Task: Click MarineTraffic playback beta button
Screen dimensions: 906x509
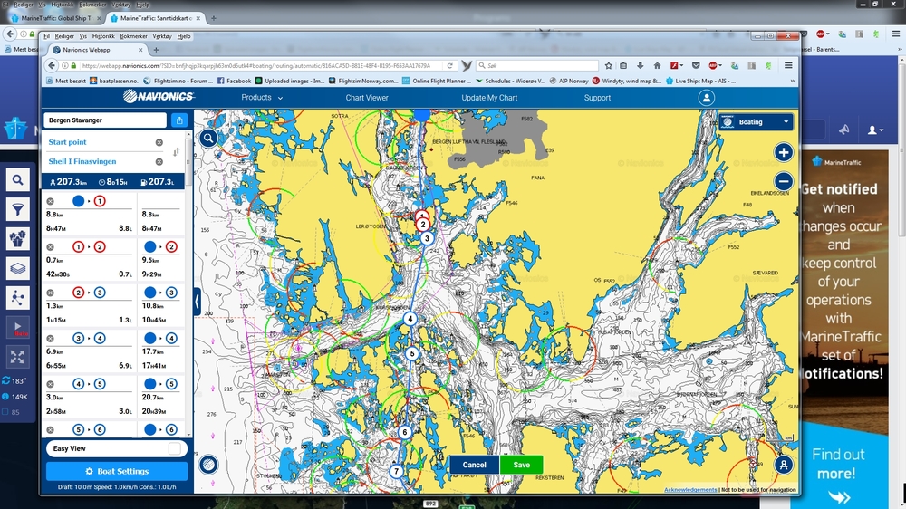Action: pyautogui.click(x=17, y=328)
